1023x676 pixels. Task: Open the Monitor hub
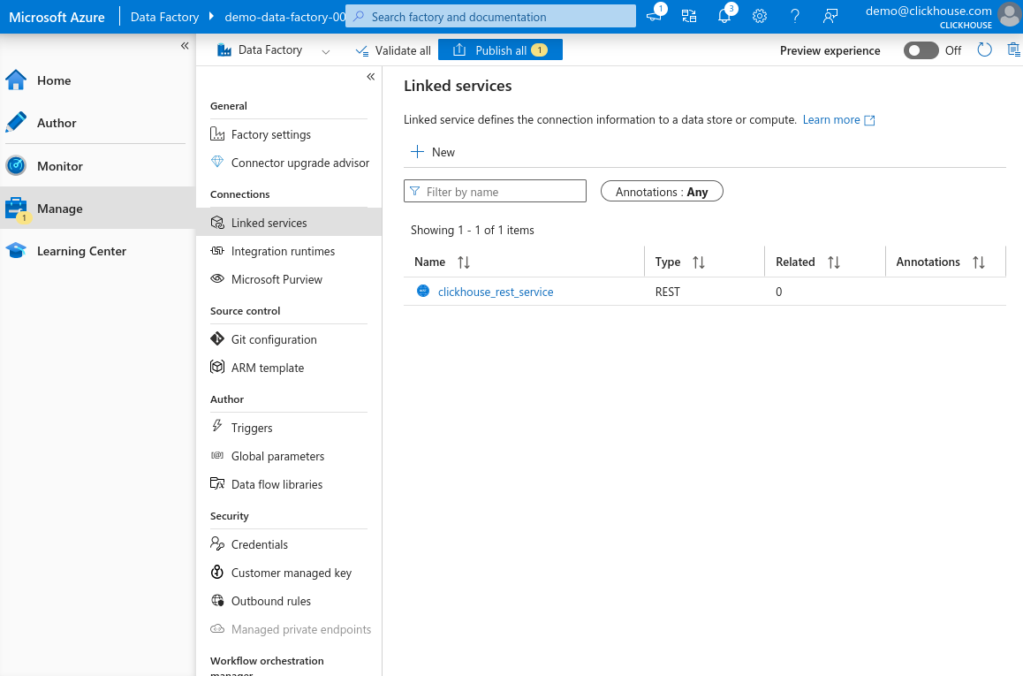[60, 165]
